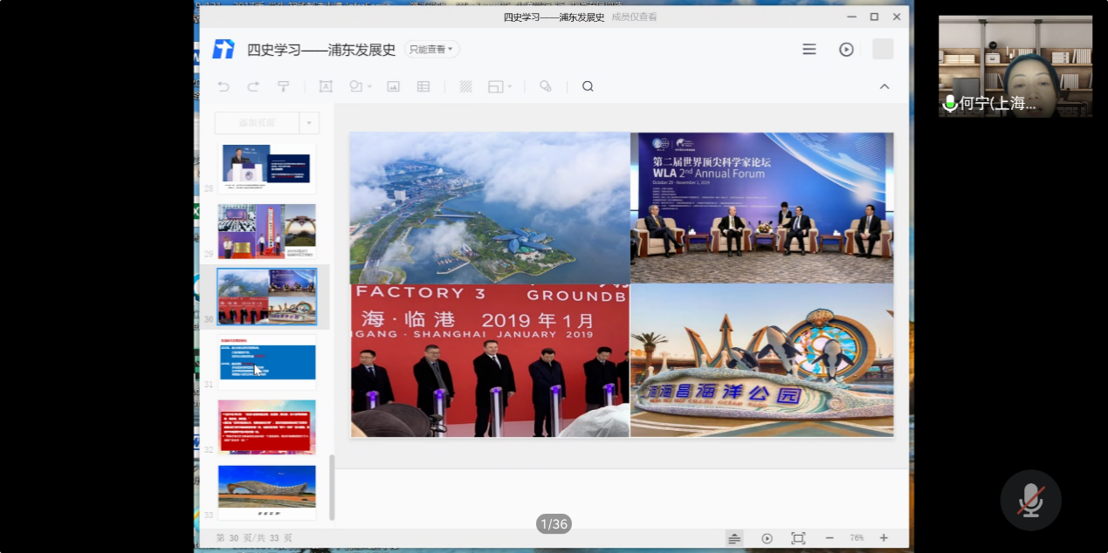This screenshot has height=553, width=1108.
Task: Open the hamburger menu in header
Action: [x=809, y=50]
